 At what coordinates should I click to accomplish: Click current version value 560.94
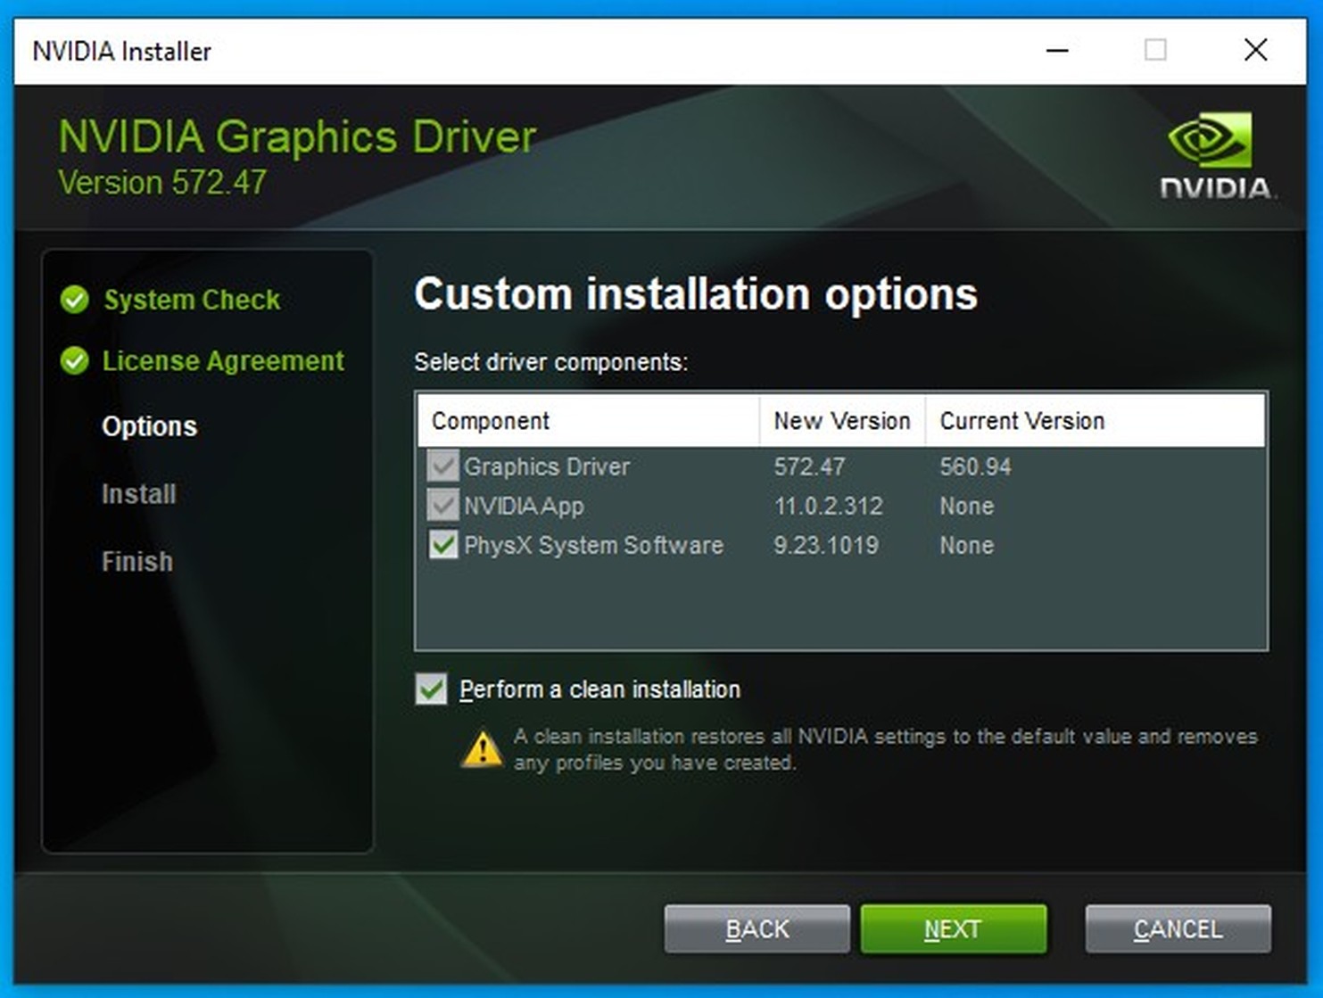click(975, 466)
